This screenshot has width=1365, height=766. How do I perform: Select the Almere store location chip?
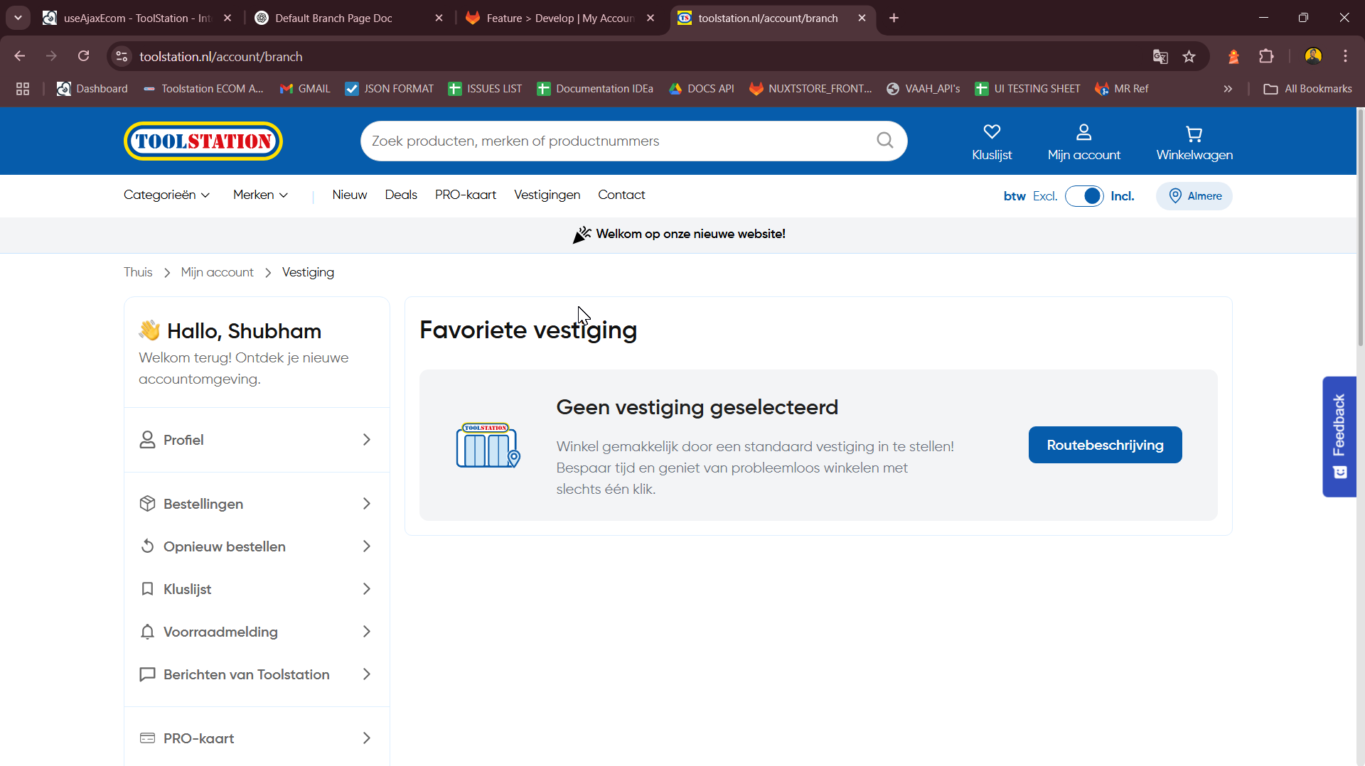1194,196
